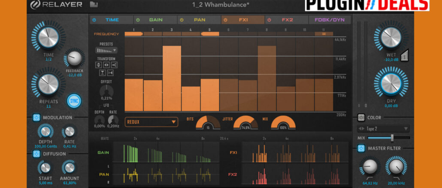The image size is (442, 188).
Task: Toggle the FX2 section power button
Action: tap(269, 20)
